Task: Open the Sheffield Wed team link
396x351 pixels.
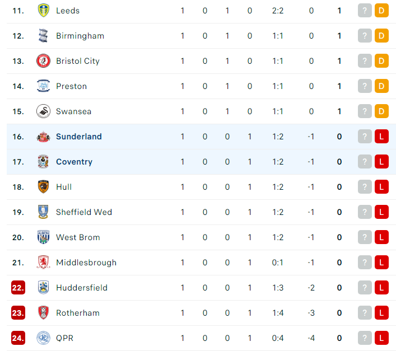Action: pyautogui.click(x=84, y=212)
